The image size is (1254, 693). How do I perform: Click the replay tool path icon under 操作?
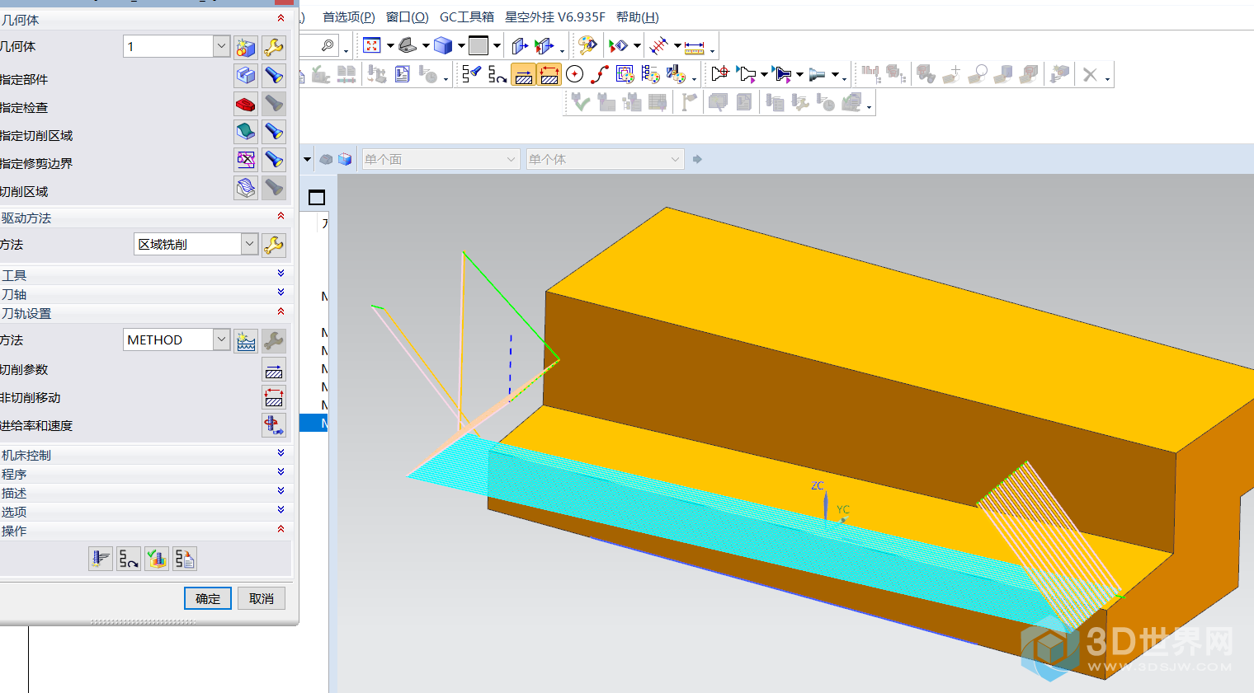129,559
